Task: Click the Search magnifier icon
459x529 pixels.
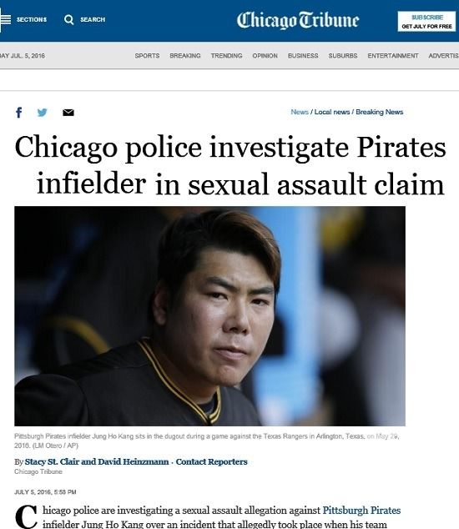Action: click(68, 19)
